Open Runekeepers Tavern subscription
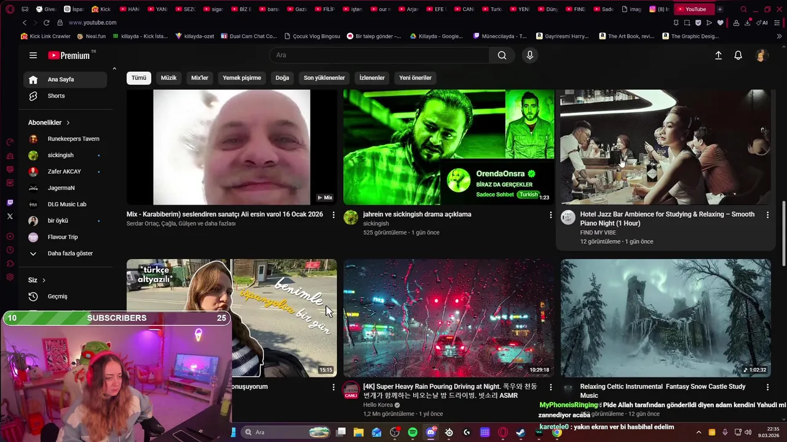Screen dimensions: 787x442 pos(65,139)
